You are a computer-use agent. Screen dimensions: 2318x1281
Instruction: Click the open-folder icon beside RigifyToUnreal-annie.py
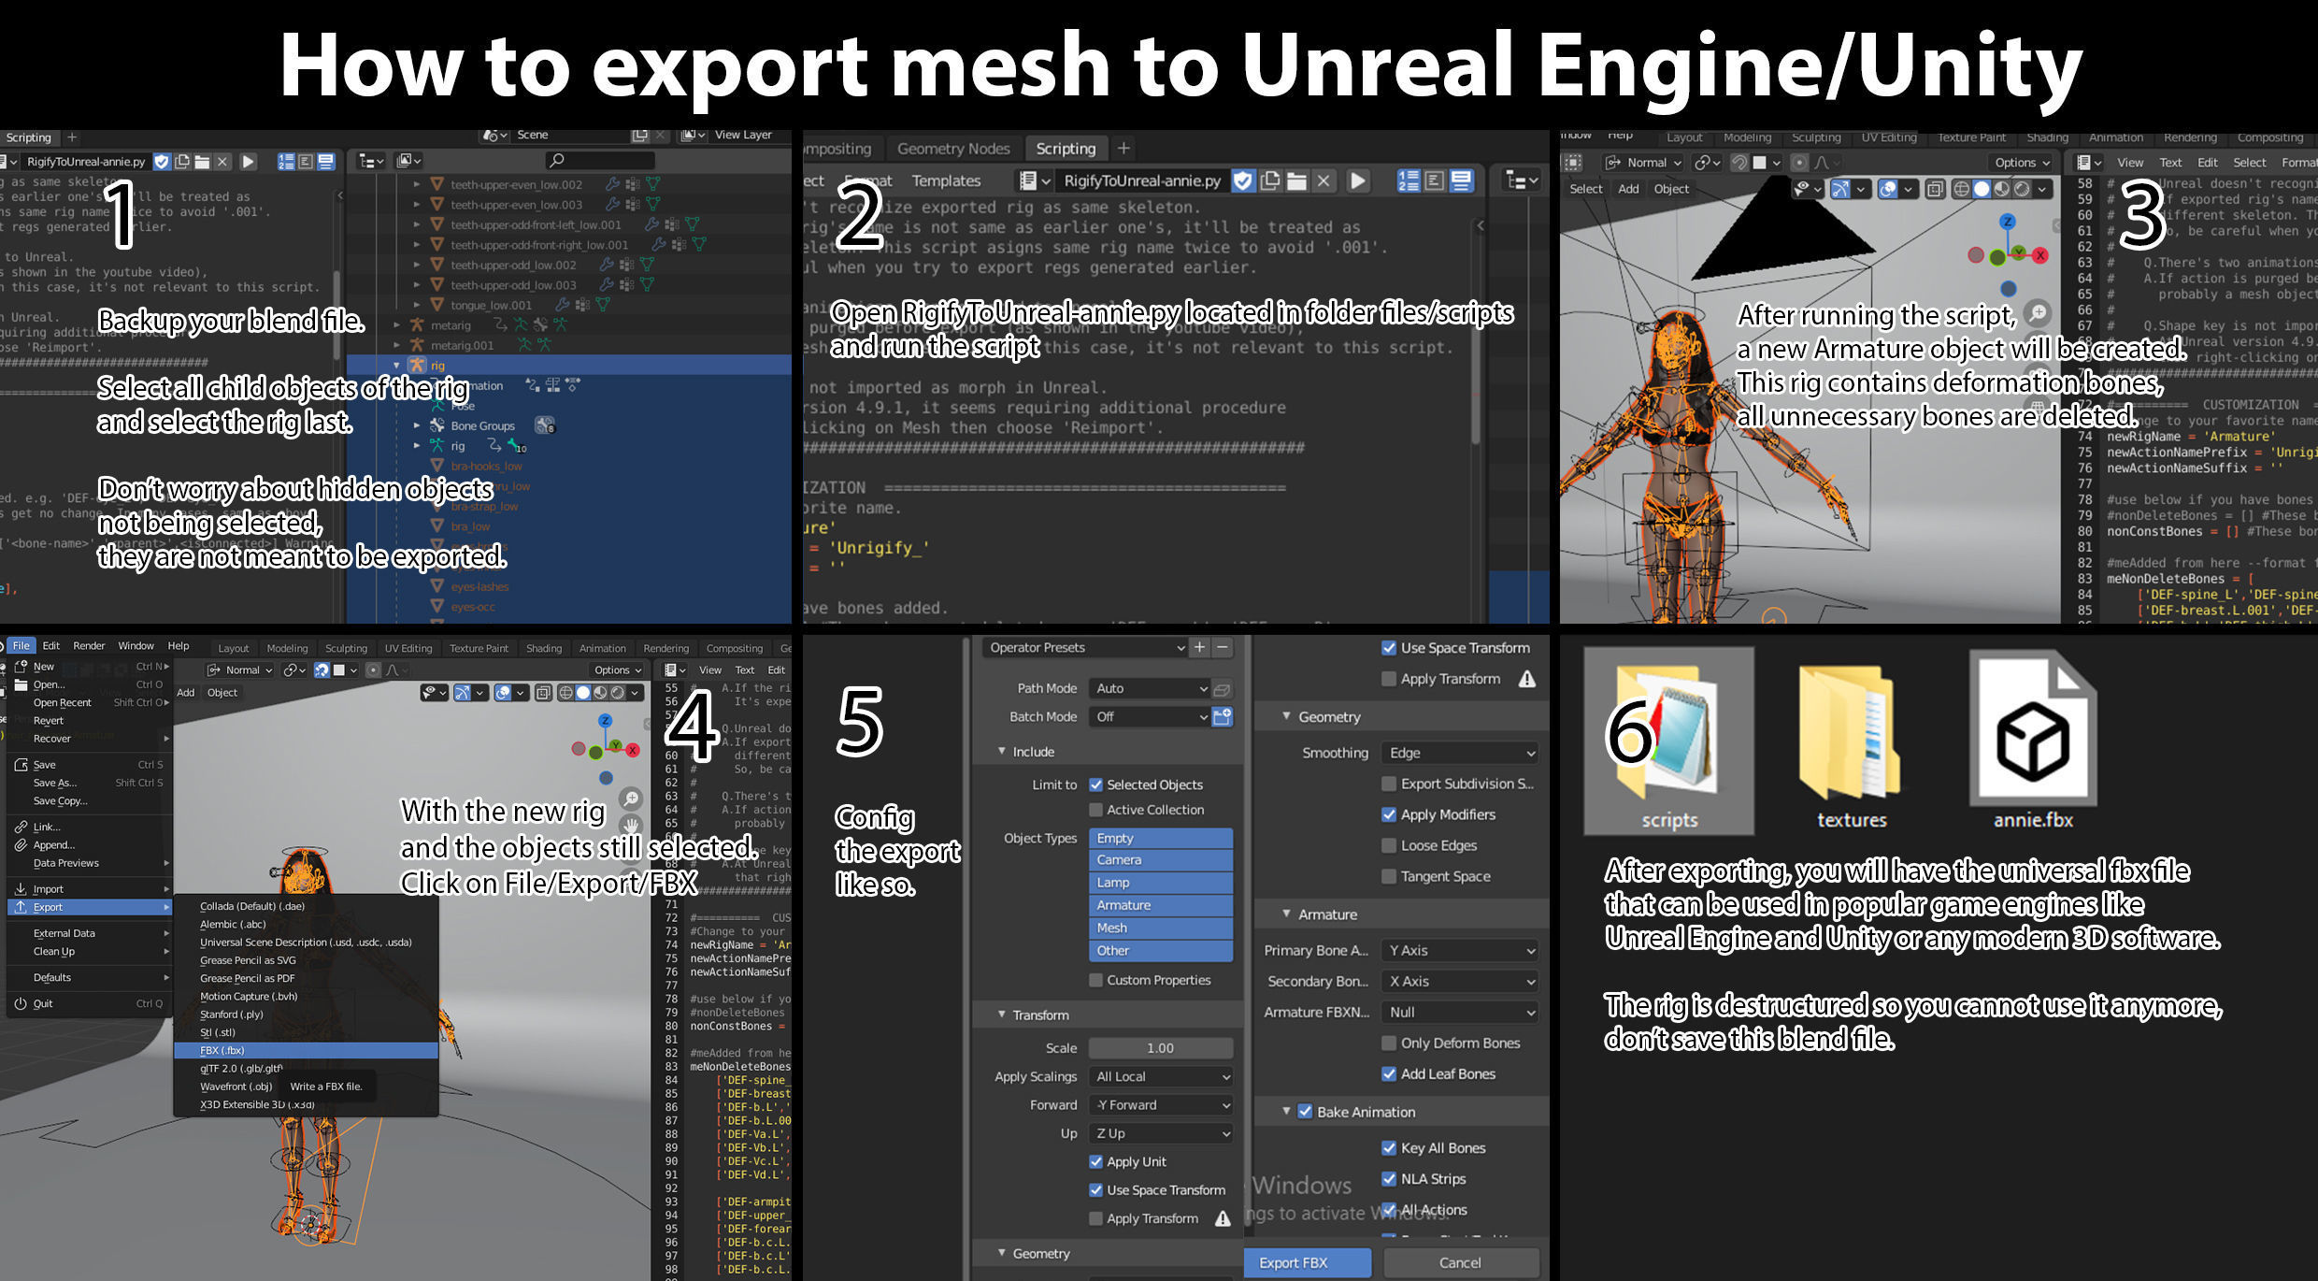point(1296,180)
